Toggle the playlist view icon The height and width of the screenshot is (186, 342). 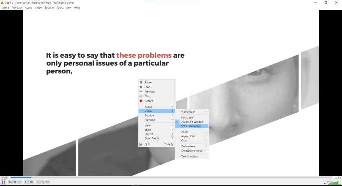38,182
